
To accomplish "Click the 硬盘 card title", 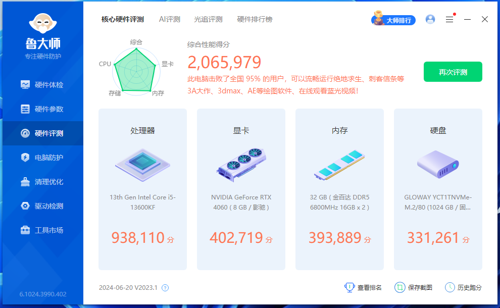I will click(438, 130).
